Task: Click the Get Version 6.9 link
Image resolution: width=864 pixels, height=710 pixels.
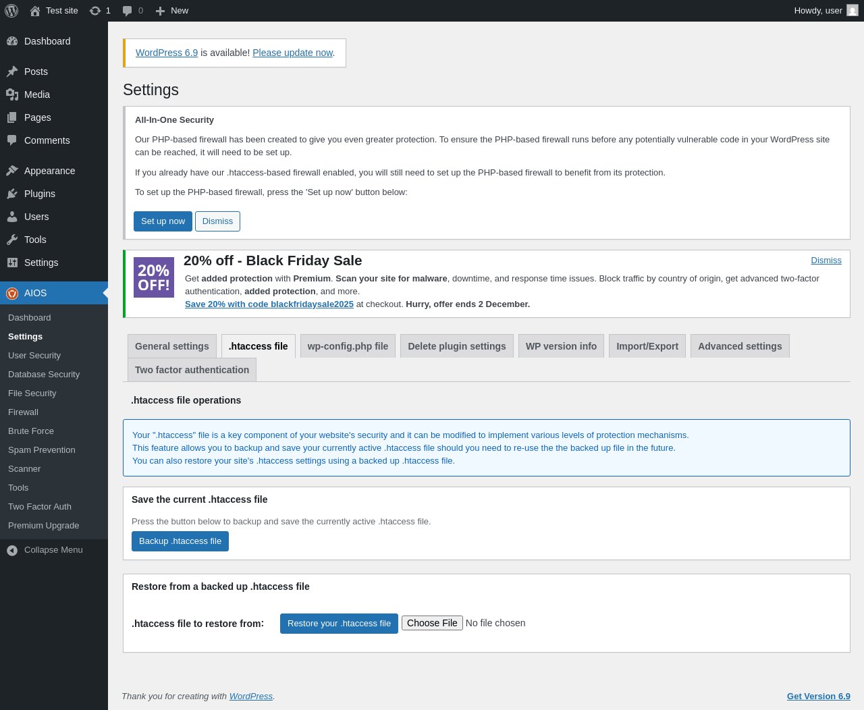Action: click(819, 697)
